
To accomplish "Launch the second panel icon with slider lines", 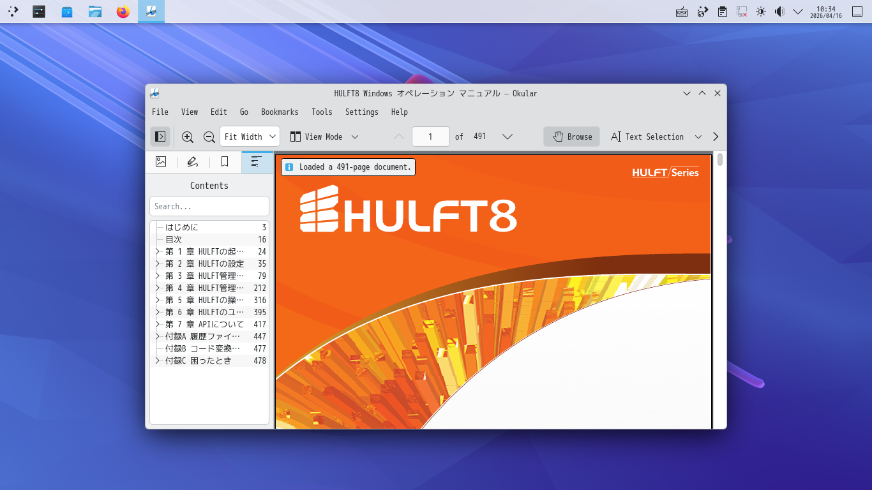I will (39, 11).
